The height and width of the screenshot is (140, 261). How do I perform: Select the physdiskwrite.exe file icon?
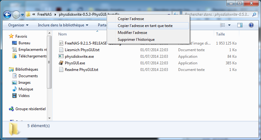[x=61, y=57]
